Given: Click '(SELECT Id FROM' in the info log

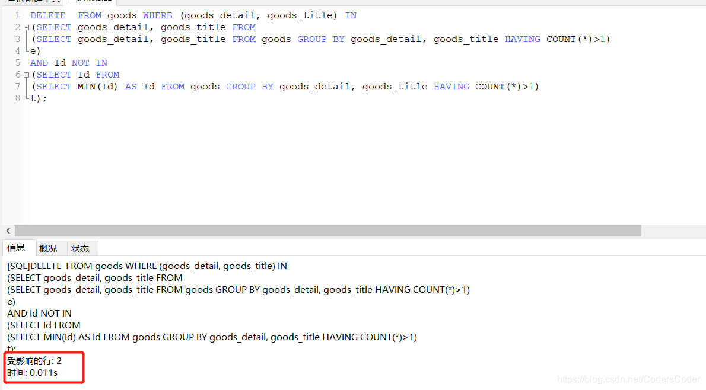Looking at the screenshot, I should click(44, 325).
